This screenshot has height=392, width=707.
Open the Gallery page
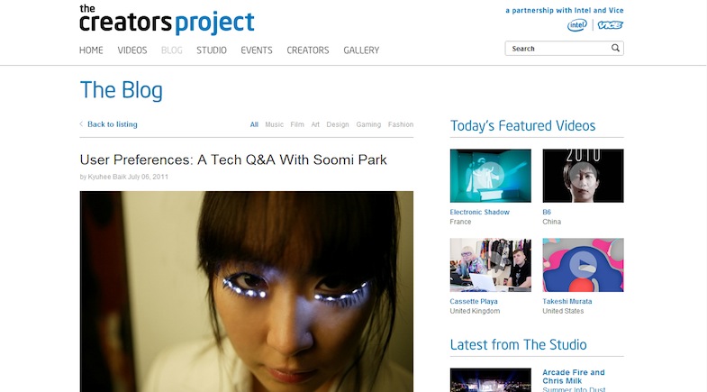[x=361, y=50]
